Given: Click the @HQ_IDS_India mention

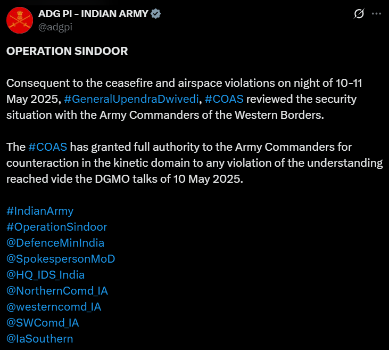Looking at the screenshot, I should pyautogui.click(x=45, y=275).
